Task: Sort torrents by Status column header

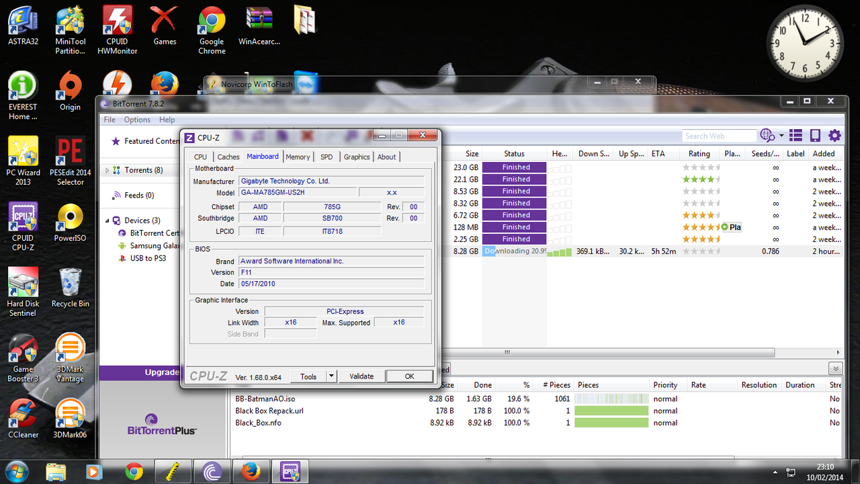Action: pos(515,153)
